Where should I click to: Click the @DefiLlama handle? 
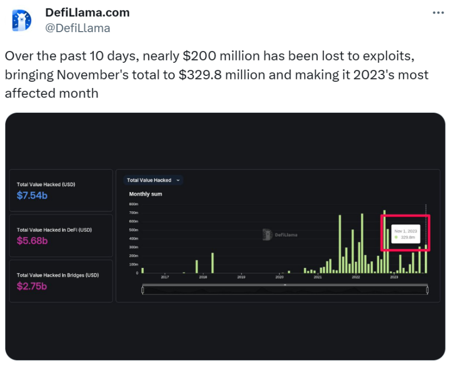[78, 28]
